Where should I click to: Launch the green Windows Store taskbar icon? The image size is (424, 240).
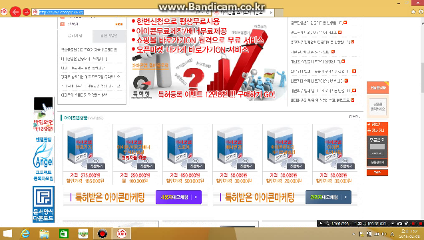[x=64, y=233]
